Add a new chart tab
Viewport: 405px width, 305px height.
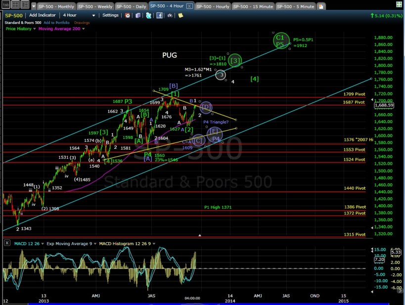[x=321, y=6]
